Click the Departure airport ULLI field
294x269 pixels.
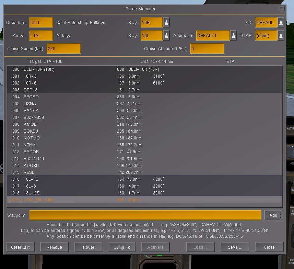click(x=41, y=23)
